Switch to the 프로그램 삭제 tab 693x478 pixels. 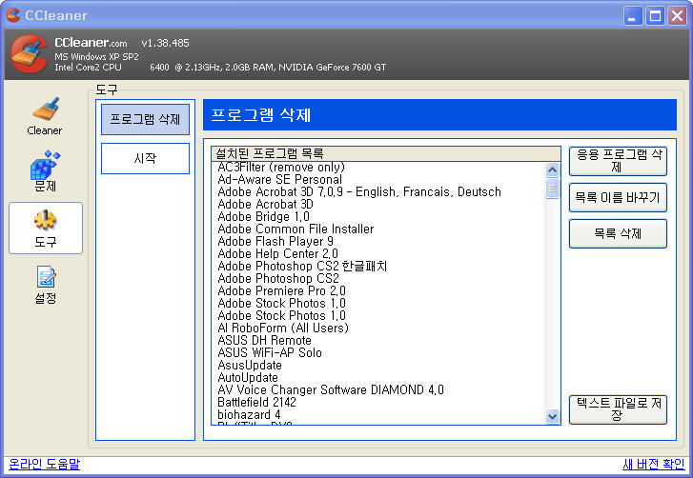pos(146,119)
